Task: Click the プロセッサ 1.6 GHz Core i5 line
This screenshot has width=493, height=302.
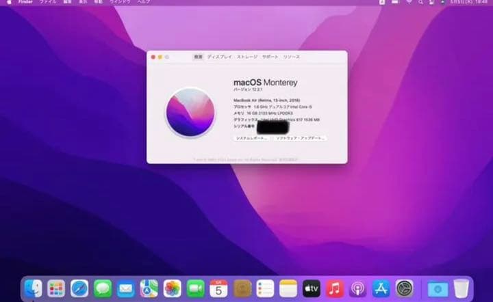Action: (x=273, y=107)
